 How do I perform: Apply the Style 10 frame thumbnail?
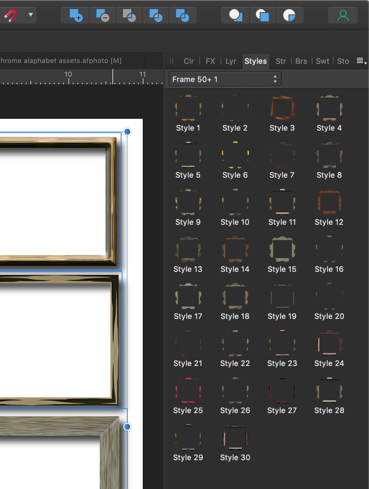[235, 202]
